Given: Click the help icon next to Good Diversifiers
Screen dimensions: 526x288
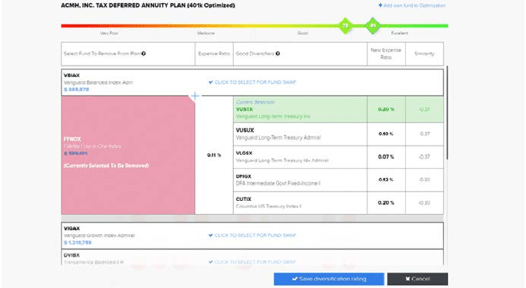Looking at the screenshot, I should click(278, 54).
